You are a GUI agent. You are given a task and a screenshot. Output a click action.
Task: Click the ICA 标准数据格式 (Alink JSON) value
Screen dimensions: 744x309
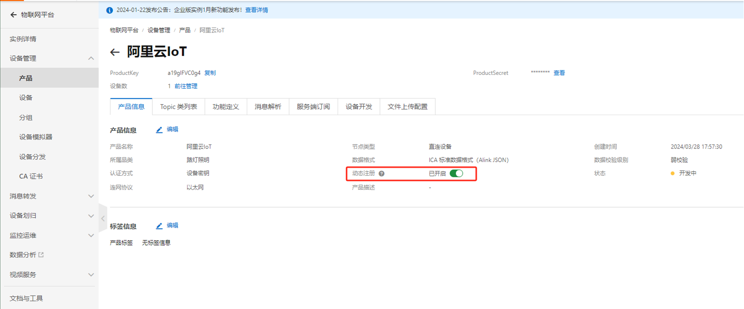pyautogui.click(x=469, y=160)
